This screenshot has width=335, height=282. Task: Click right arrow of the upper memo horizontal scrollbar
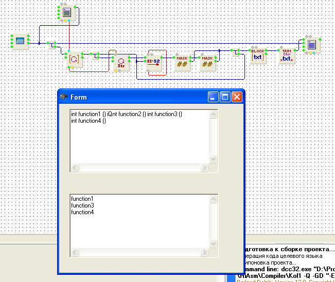pyautogui.click(x=205, y=168)
